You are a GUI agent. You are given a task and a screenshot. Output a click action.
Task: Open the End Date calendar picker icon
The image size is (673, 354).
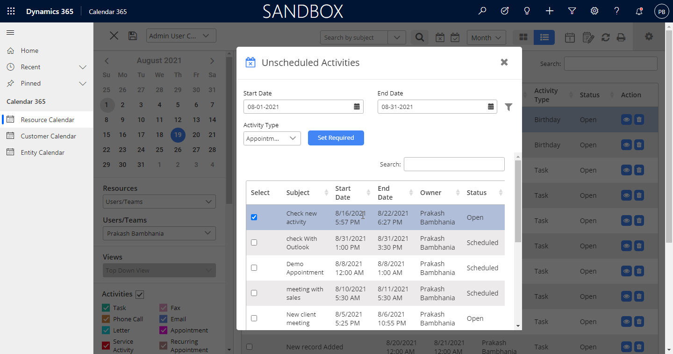coord(491,107)
